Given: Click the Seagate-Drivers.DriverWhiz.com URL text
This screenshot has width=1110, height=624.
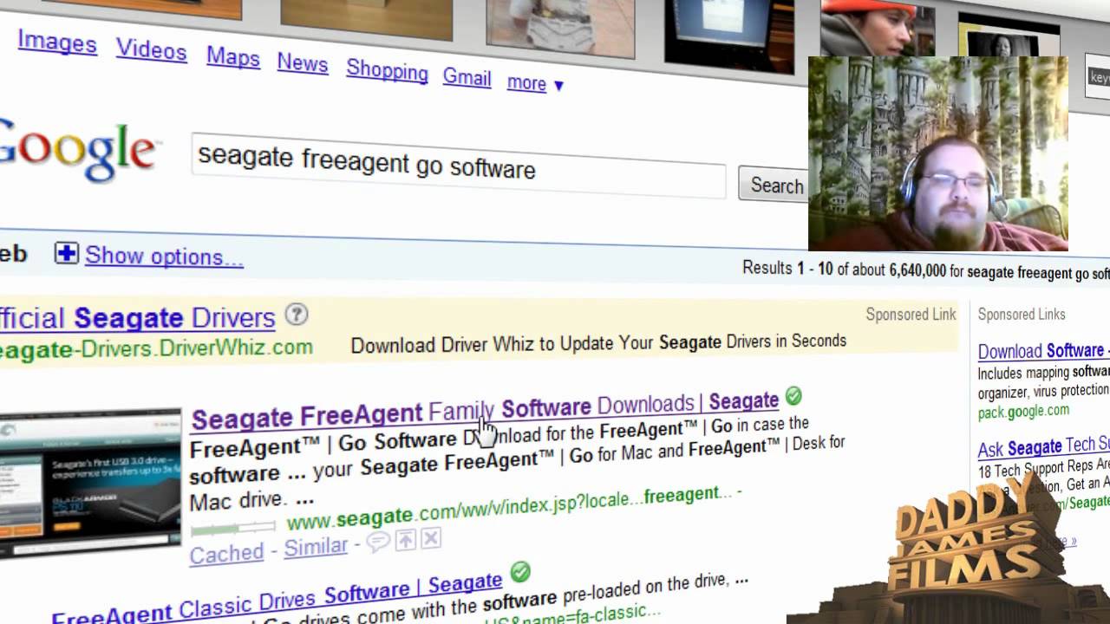Looking at the screenshot, I should click(x=156, y=348).
